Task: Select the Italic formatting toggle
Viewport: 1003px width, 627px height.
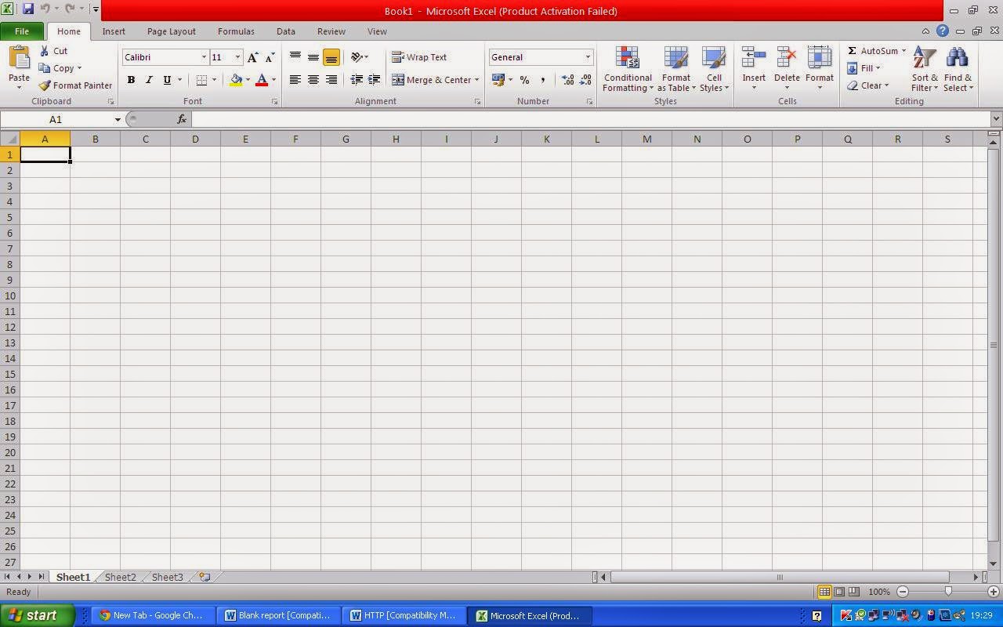Action: click(149, 79)
